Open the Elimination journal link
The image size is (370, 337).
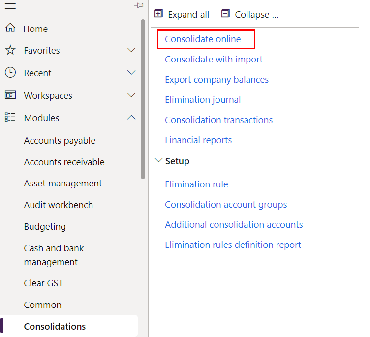[x=203, y=100]
